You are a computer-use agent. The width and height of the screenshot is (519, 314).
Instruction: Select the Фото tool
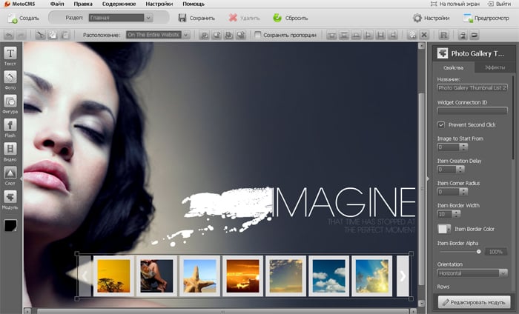[11, 79]
